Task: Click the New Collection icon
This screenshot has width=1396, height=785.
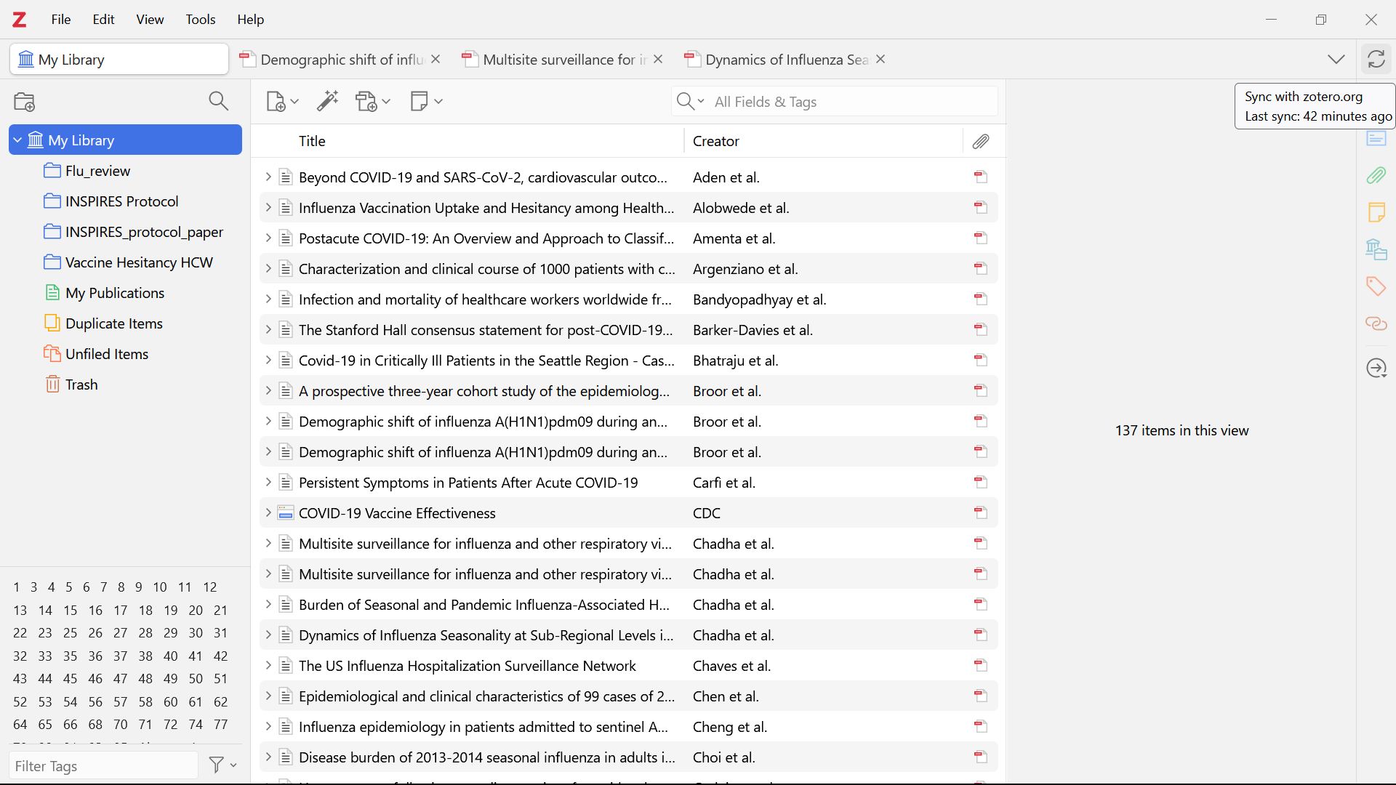Action: click(x=25, y=102)
